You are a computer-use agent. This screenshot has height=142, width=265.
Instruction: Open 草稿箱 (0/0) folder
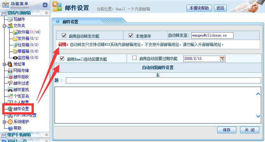point(28,51)
